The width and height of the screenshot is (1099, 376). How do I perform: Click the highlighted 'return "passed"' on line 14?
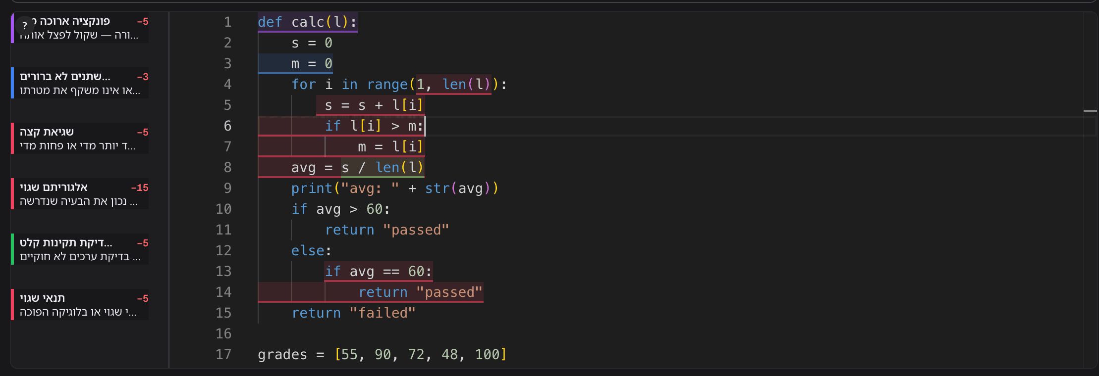pyautogui.click(x=420, y=292)
